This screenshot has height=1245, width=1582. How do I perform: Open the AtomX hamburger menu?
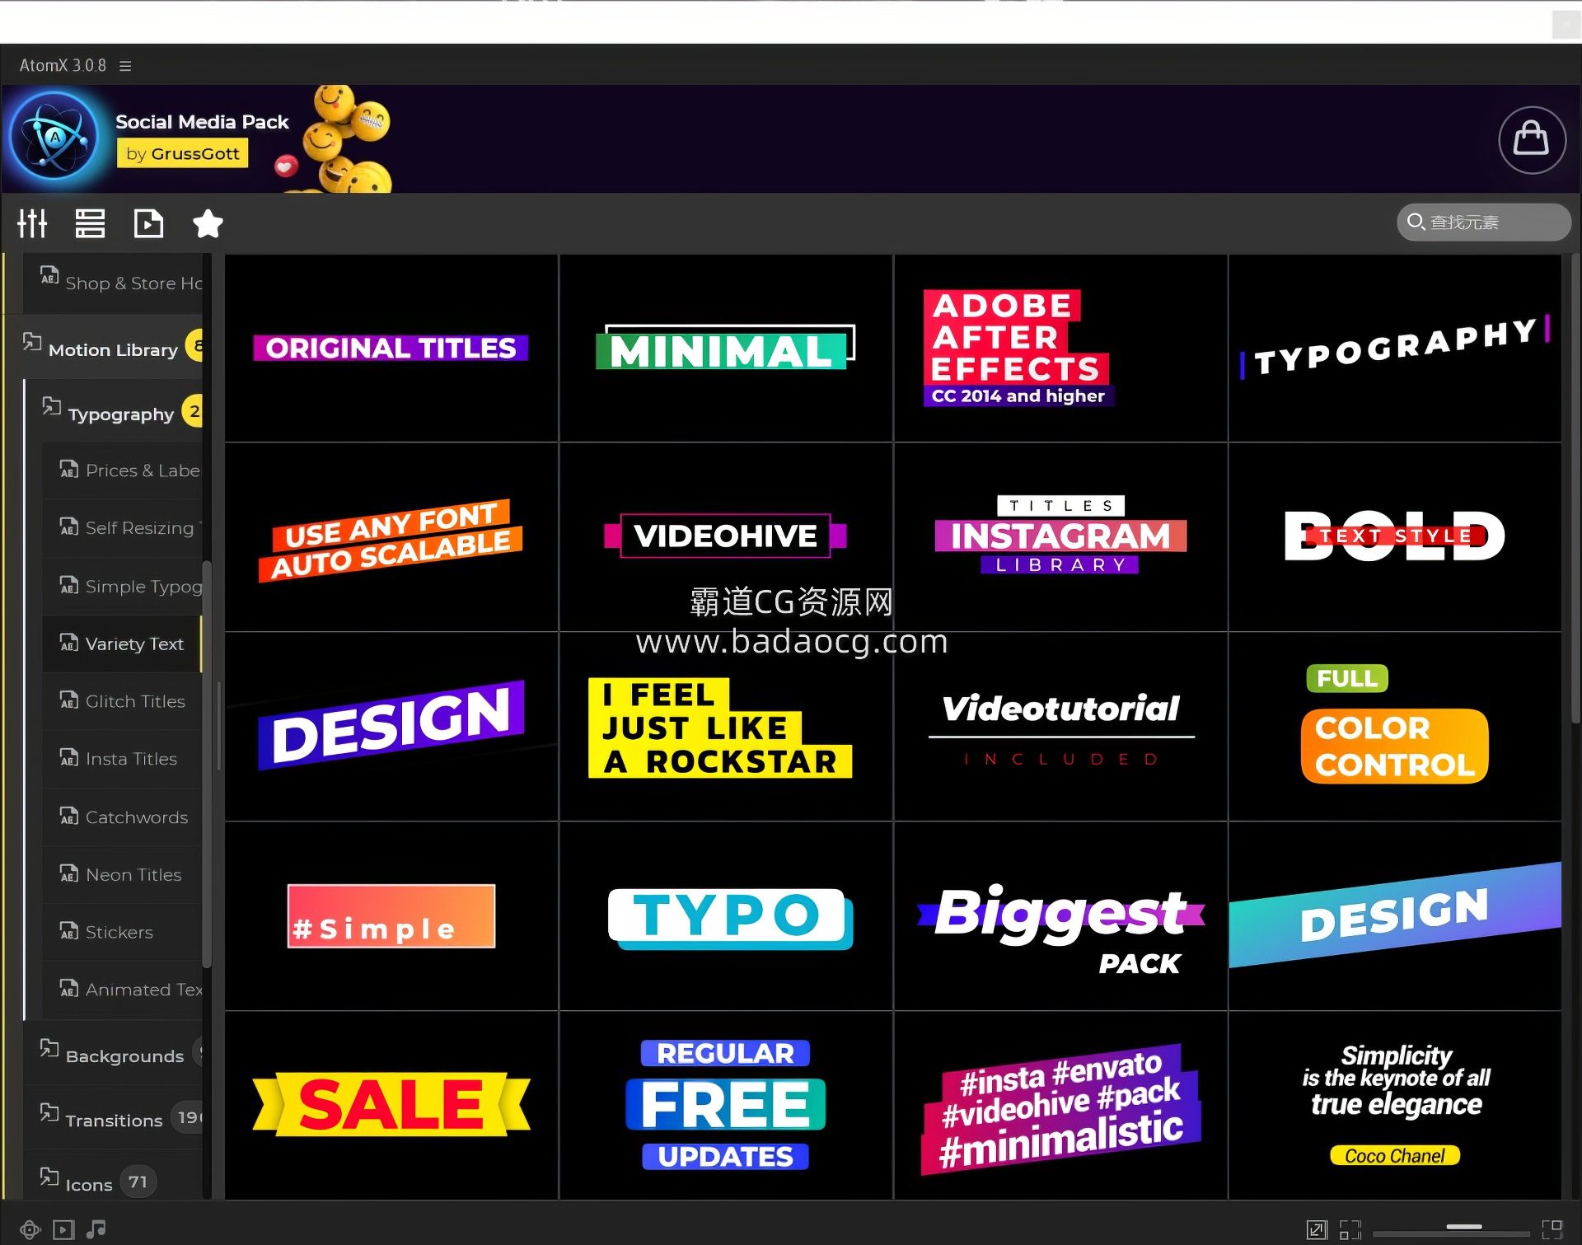(125, 66)
